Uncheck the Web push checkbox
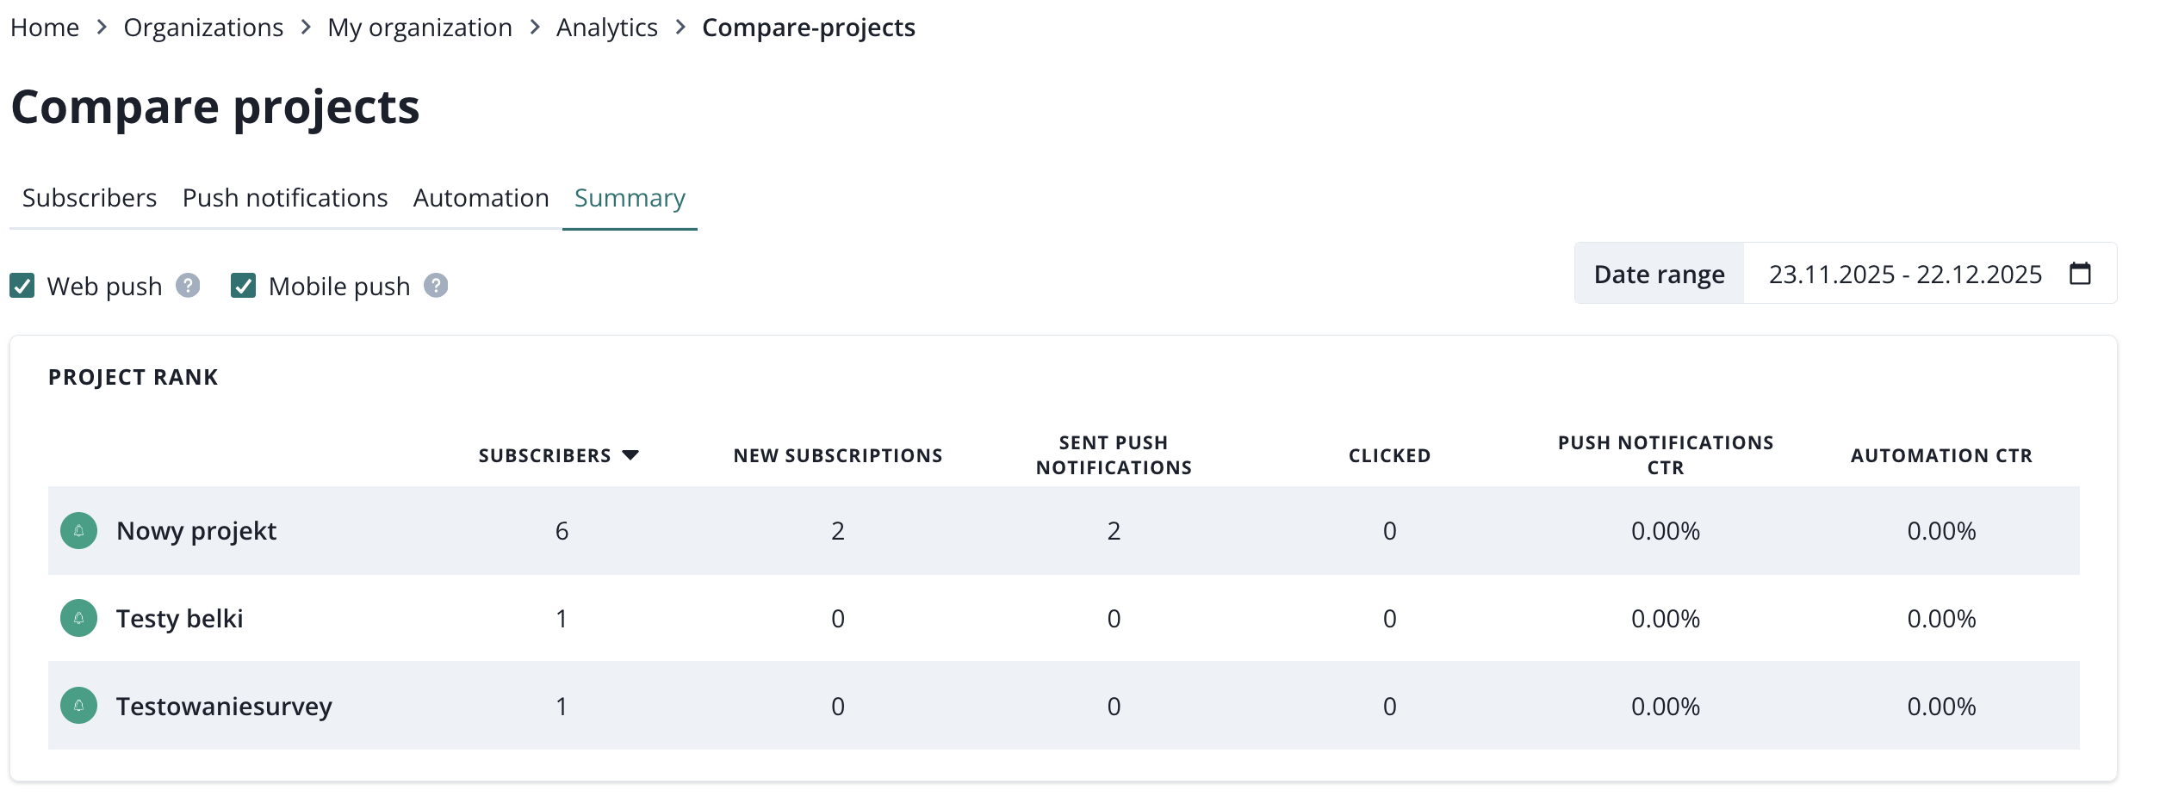This screenshot has width=2160, height=809. 22,286
